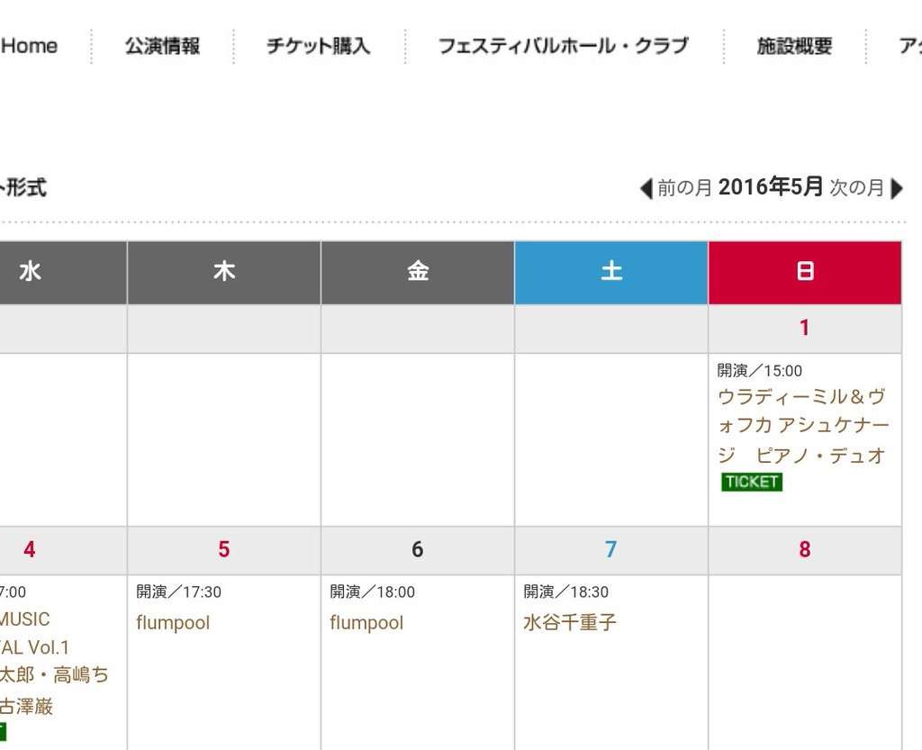The height and width of the screenshot is (750, 922).
Task: Click the 木 Thursday column header
Action: [224, 273]
